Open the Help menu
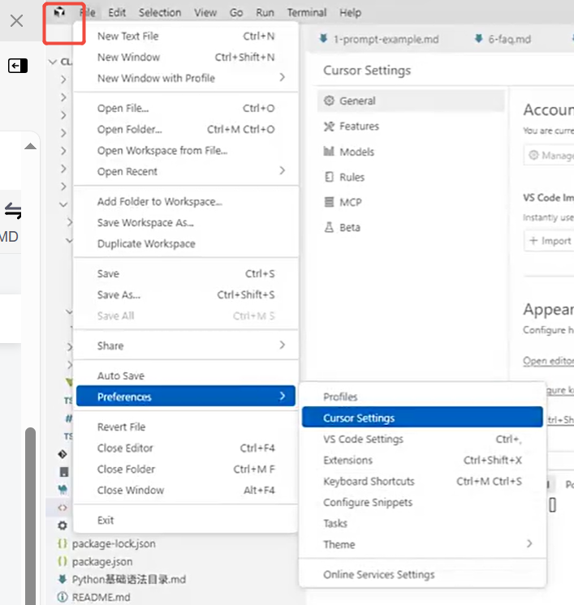Viewport: 574px width, 605px height. [351, 13]
